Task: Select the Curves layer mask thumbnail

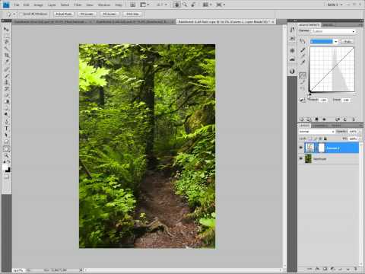Action: click(x=321, y=148)
